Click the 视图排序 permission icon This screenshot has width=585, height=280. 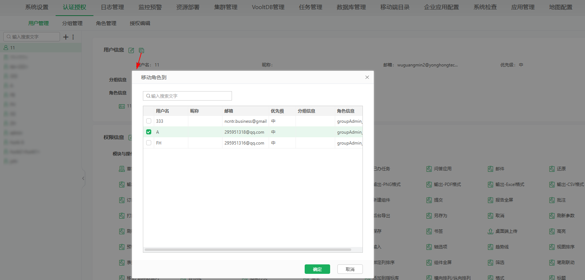[x=552, y=247]
